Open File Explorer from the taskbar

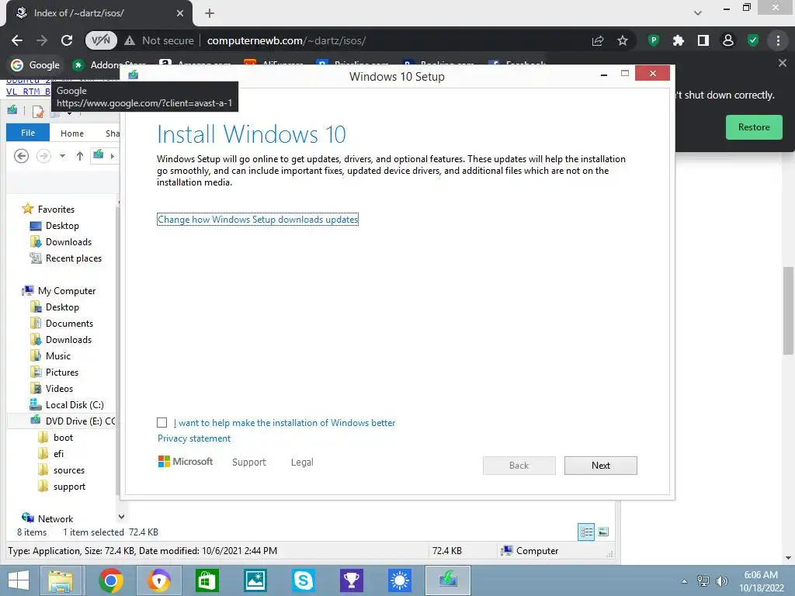(x=61, y=580)
